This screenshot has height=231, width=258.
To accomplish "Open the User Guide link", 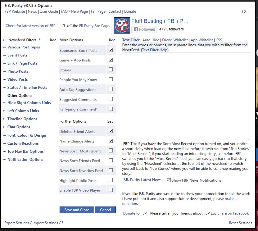I will tap(49, 11).
